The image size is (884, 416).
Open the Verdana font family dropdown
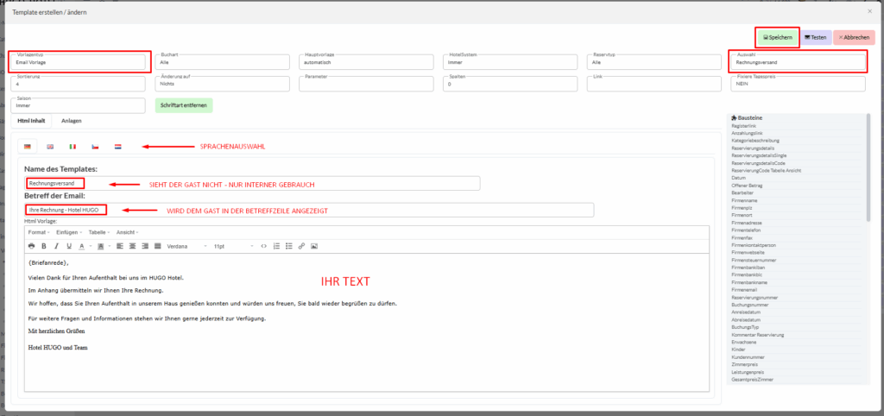click(186, 246)
